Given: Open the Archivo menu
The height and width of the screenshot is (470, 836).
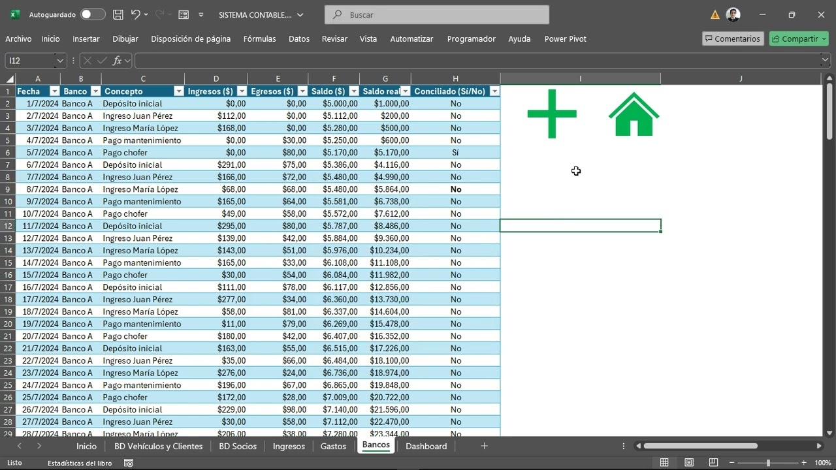Looking at the screenshot, I should click(18, 39).
